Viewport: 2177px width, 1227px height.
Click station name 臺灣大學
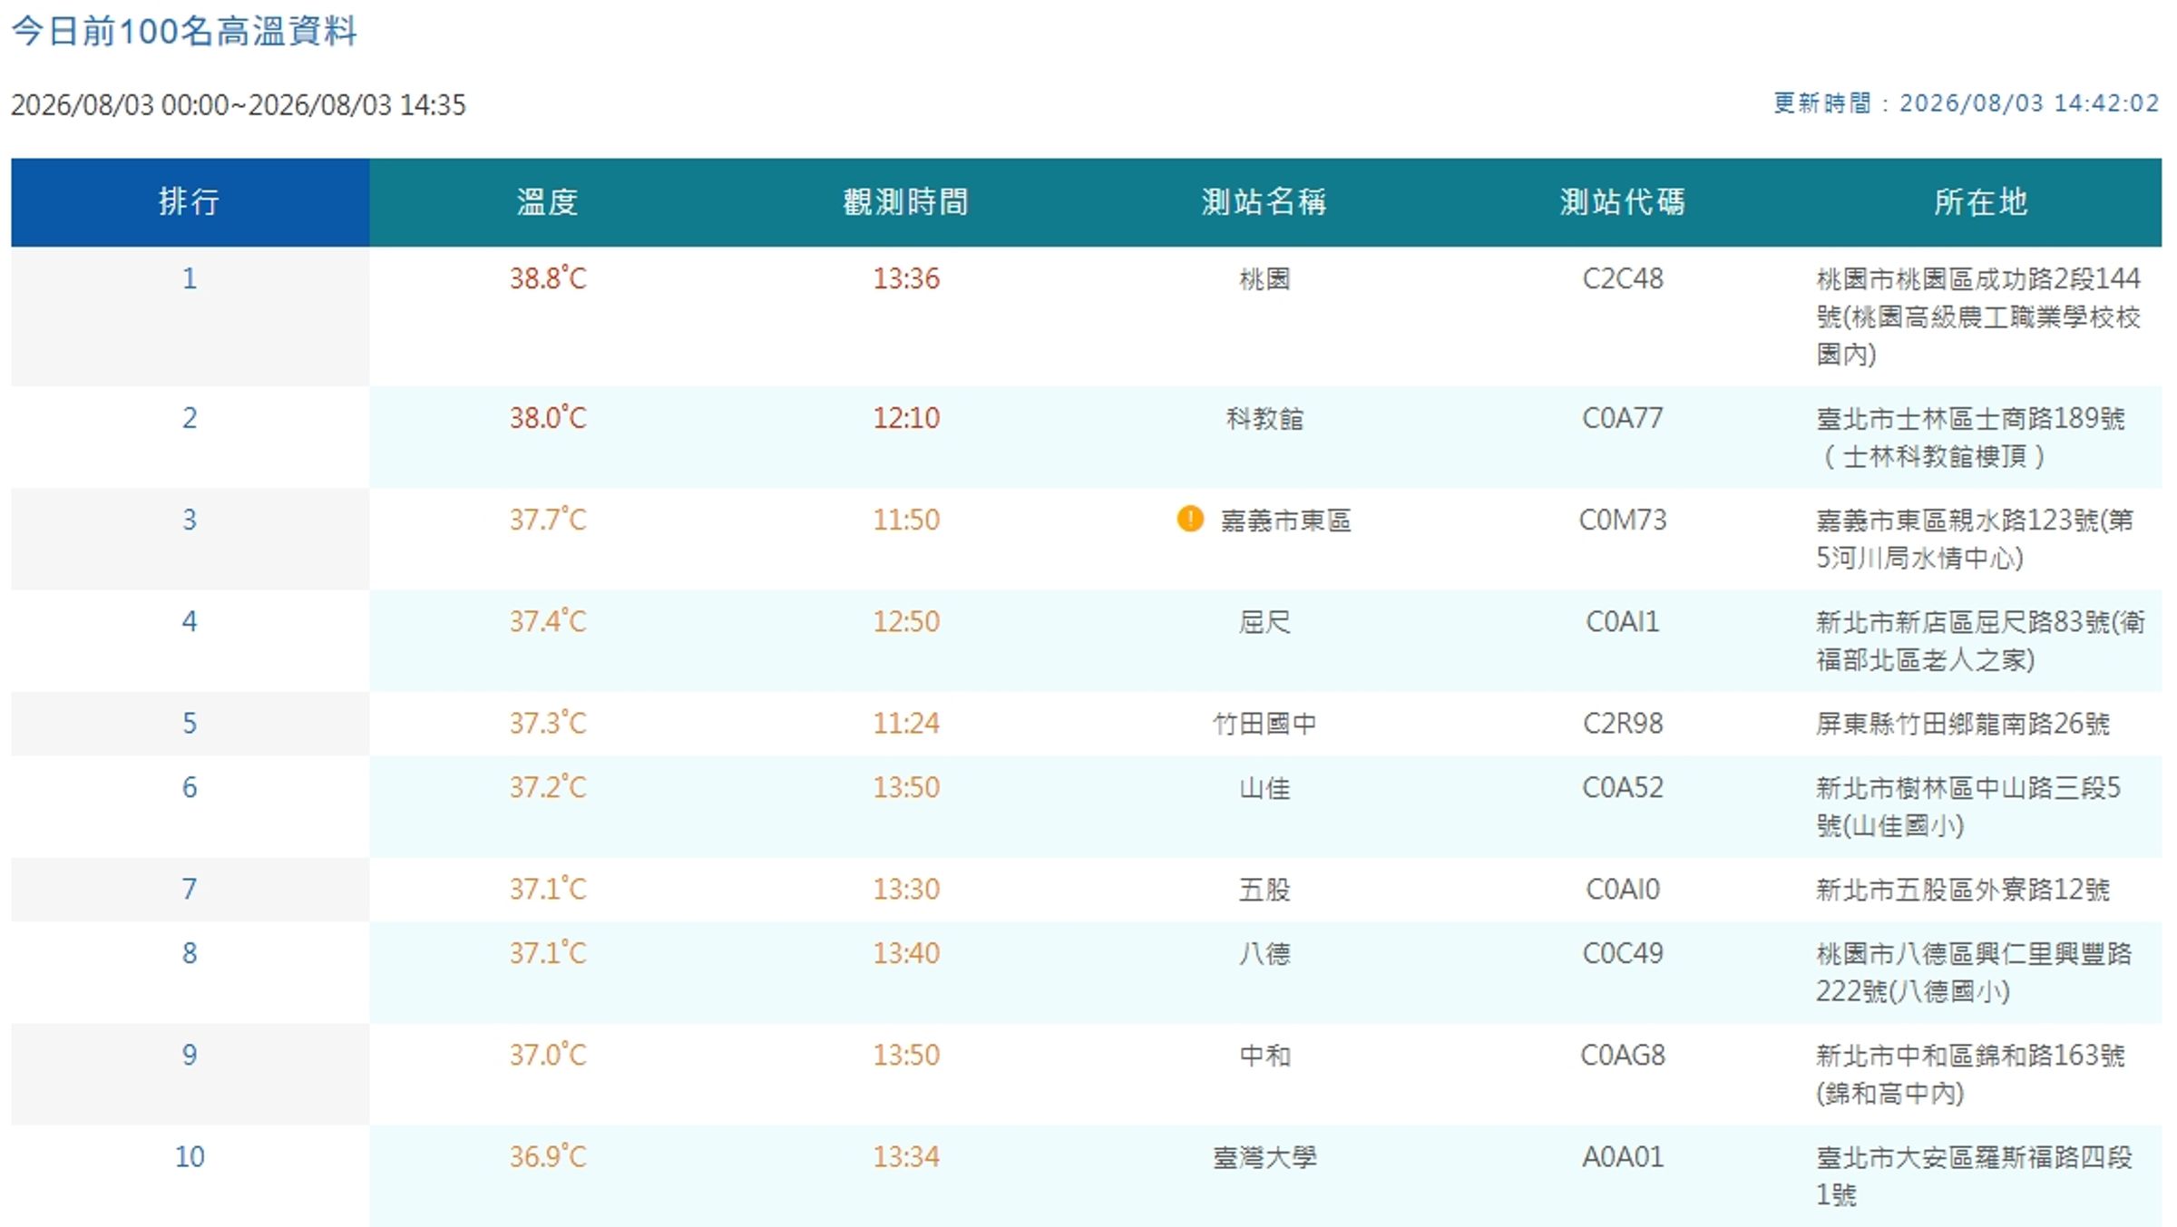[x=1264, y=1156]
